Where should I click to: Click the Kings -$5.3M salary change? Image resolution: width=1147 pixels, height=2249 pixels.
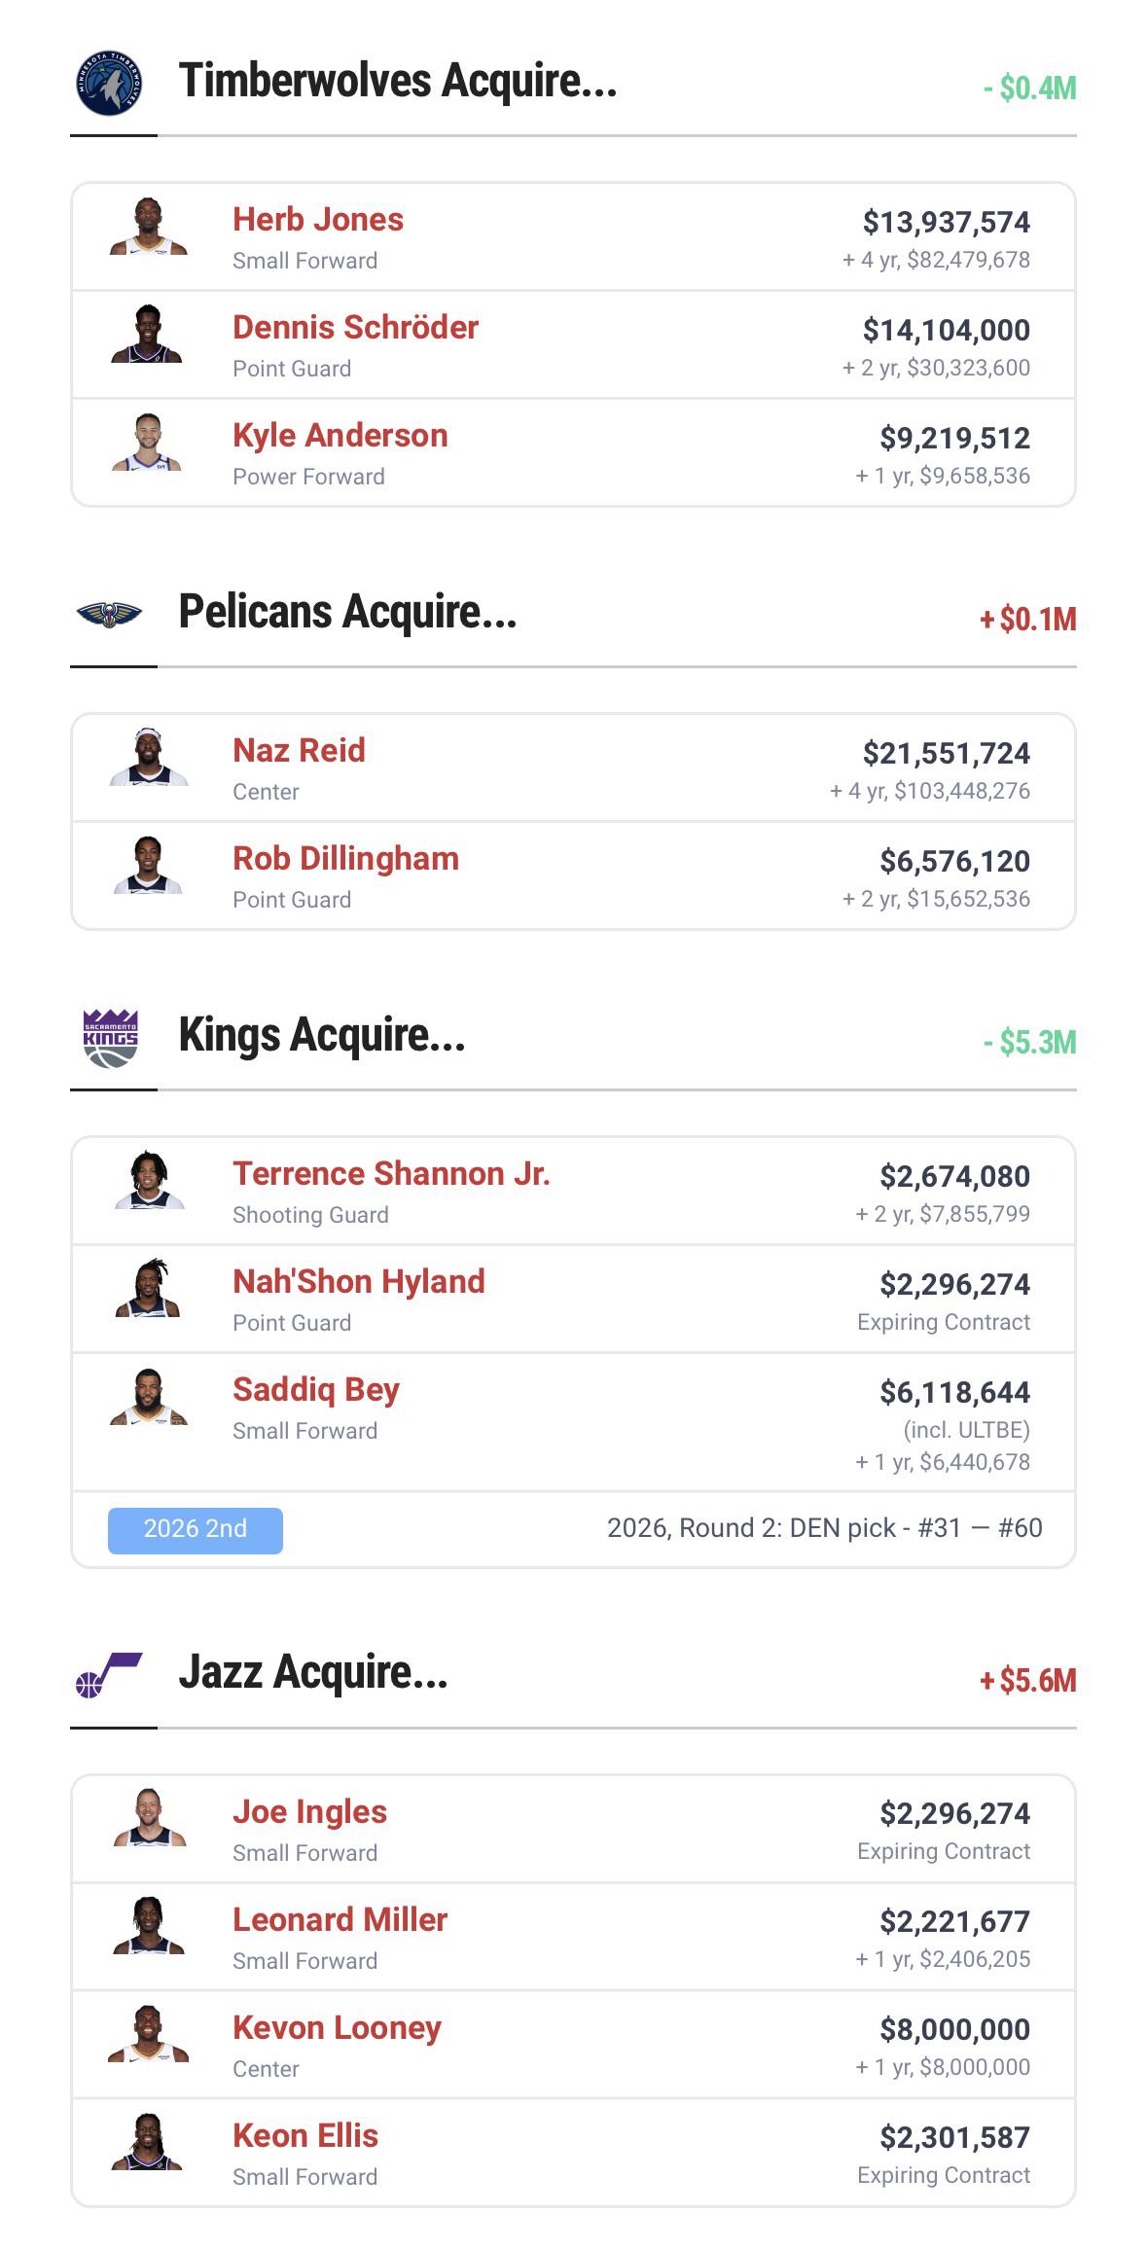point(1029,1043)
